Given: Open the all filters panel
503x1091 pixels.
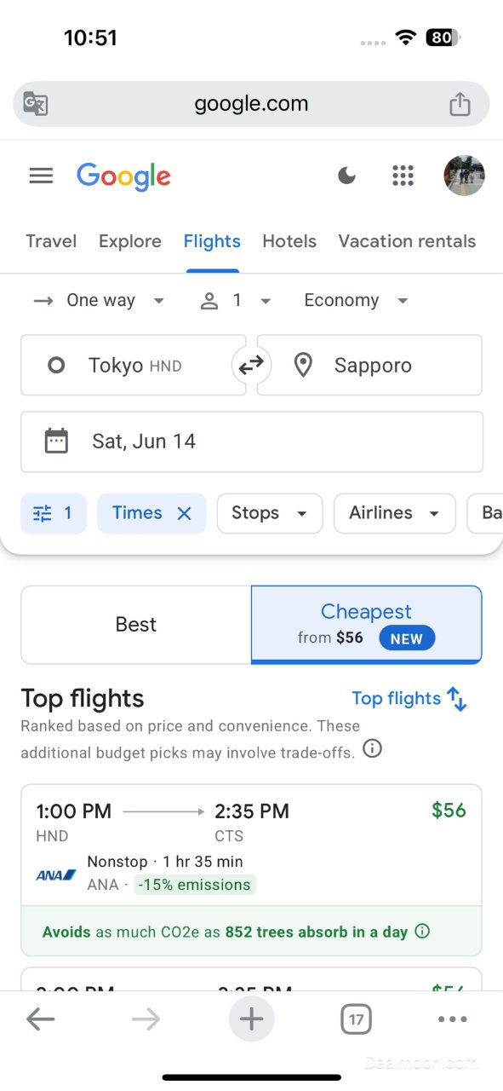Looking at the screenshot, I should (53, 513).
